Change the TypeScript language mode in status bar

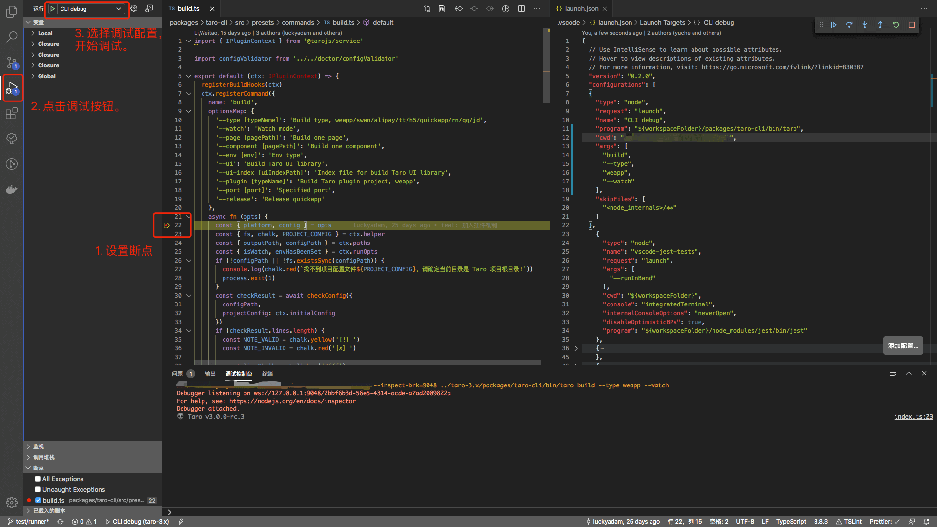pyautogui.click(x=791, y=522)
